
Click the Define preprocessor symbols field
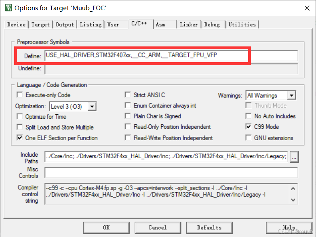[x=171, y=56]
